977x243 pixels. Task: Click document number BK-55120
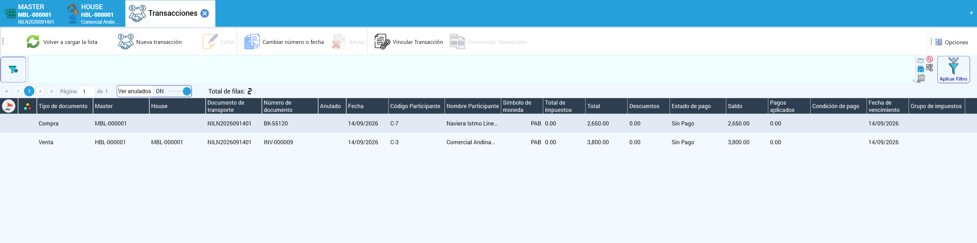click(276, 124)
